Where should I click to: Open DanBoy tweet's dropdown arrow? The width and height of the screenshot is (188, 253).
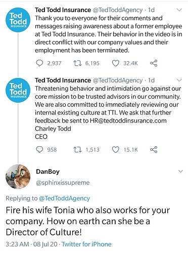(180, 172)
